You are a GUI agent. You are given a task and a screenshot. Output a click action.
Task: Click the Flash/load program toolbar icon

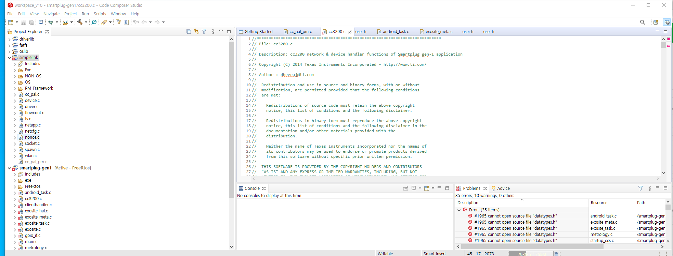pyautogui.click(x=65, y=22)
